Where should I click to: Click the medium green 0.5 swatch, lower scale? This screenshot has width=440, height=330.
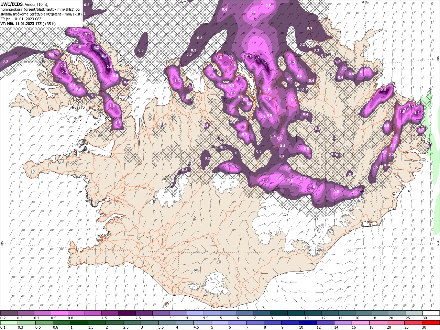coord(44,323)
